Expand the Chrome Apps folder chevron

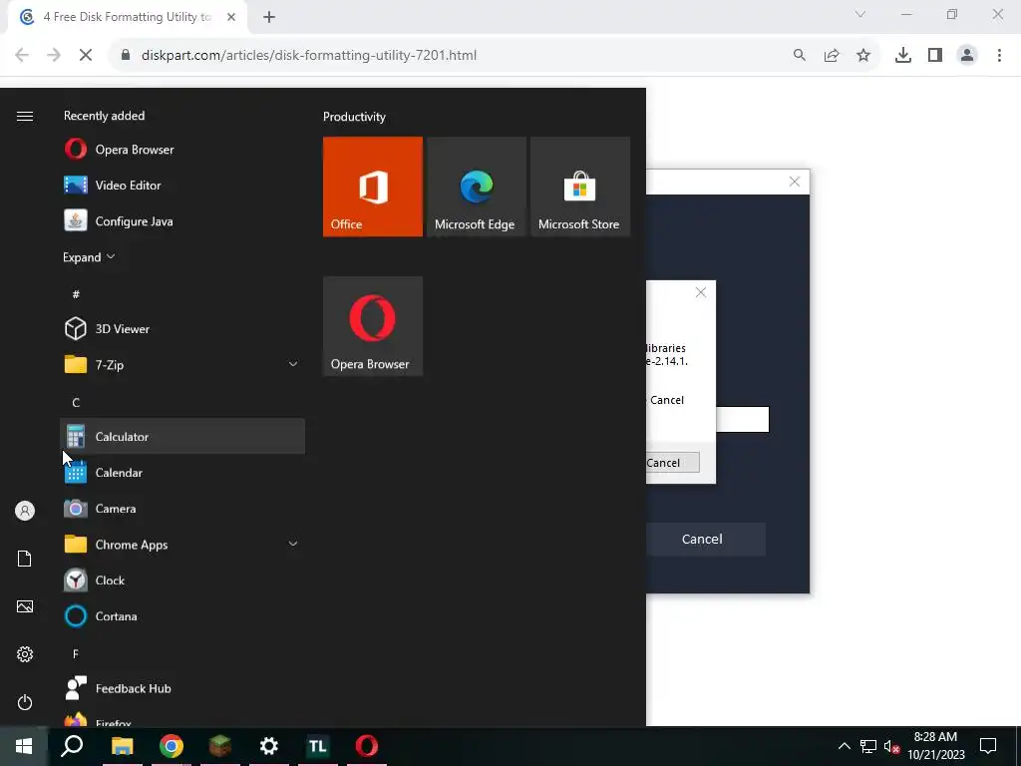point(293,544)
